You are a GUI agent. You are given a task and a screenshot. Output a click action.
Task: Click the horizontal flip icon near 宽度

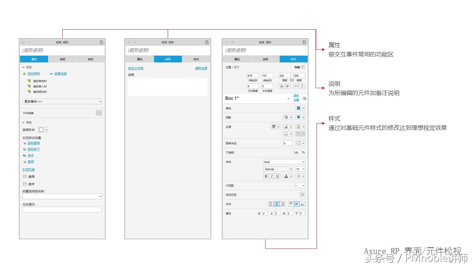click(x=281, y=86)
